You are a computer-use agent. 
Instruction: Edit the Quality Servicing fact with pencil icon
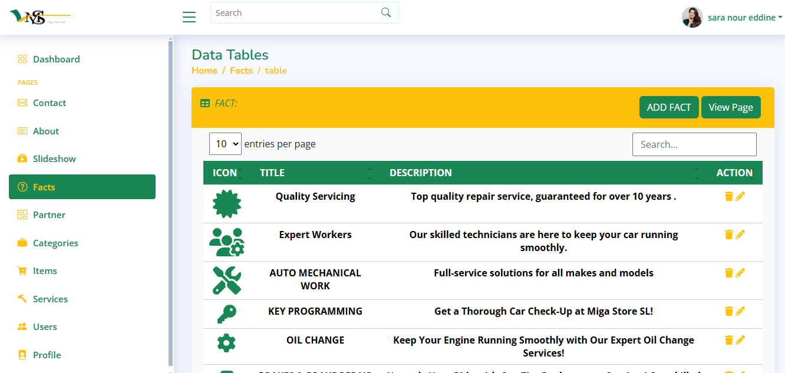point(740,196)
